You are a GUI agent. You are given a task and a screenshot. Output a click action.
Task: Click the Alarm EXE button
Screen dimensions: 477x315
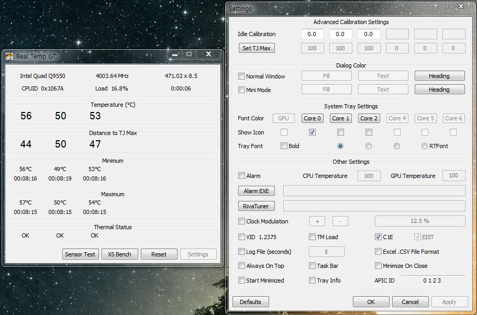(257, 191)
